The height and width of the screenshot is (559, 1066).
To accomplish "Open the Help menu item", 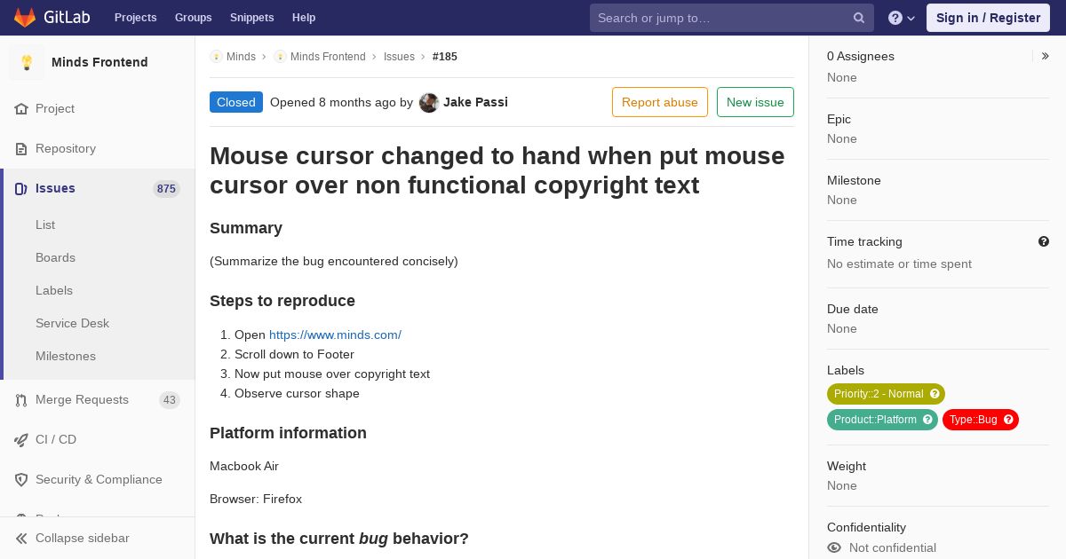I will (304, 18).
